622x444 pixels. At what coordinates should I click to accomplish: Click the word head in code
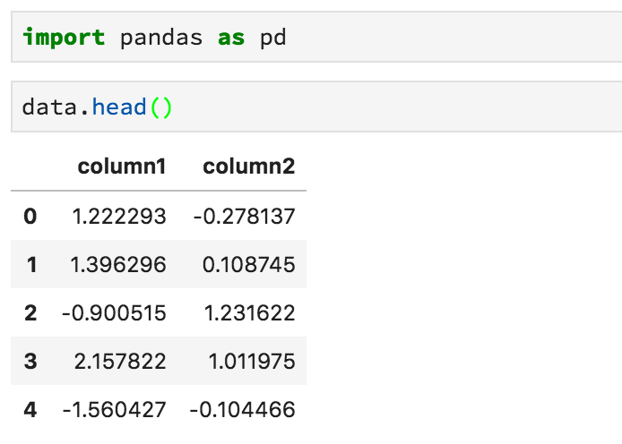pyautogui.click(x=119, y=107)
